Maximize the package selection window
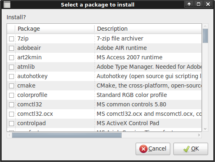 pos(199,4)
